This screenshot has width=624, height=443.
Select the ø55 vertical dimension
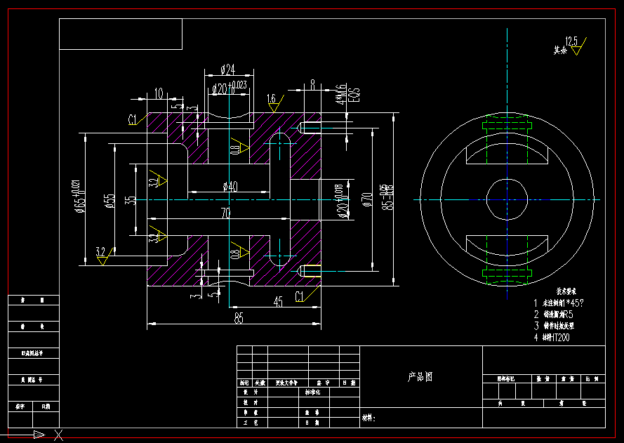109,202
